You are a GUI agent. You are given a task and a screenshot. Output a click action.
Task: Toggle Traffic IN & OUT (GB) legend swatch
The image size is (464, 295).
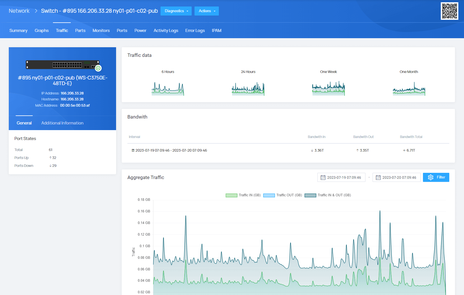coord(310,195)
